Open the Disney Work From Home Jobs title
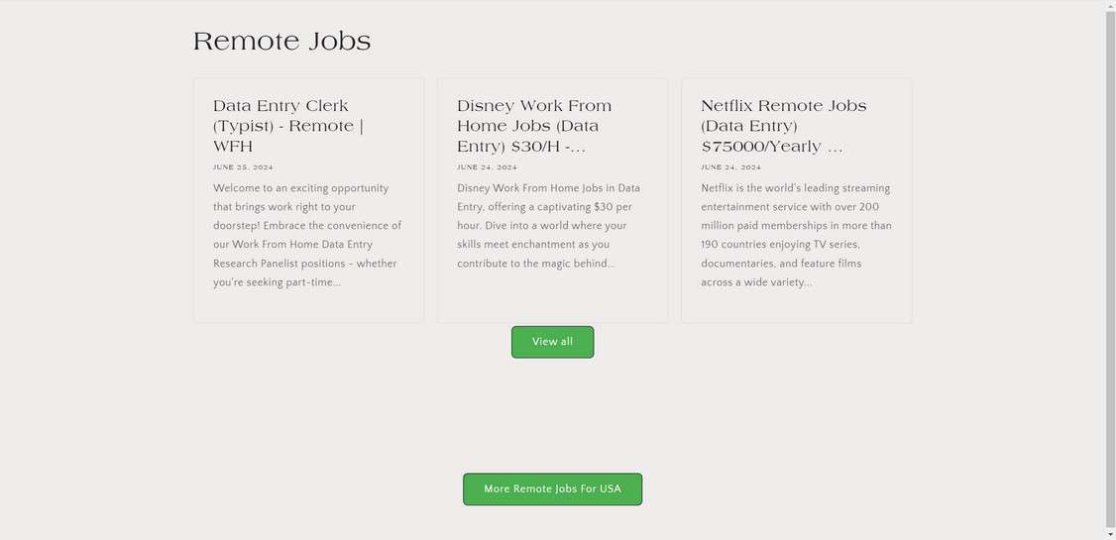The height and width of the screenshot is (540, 1116). 534,126
